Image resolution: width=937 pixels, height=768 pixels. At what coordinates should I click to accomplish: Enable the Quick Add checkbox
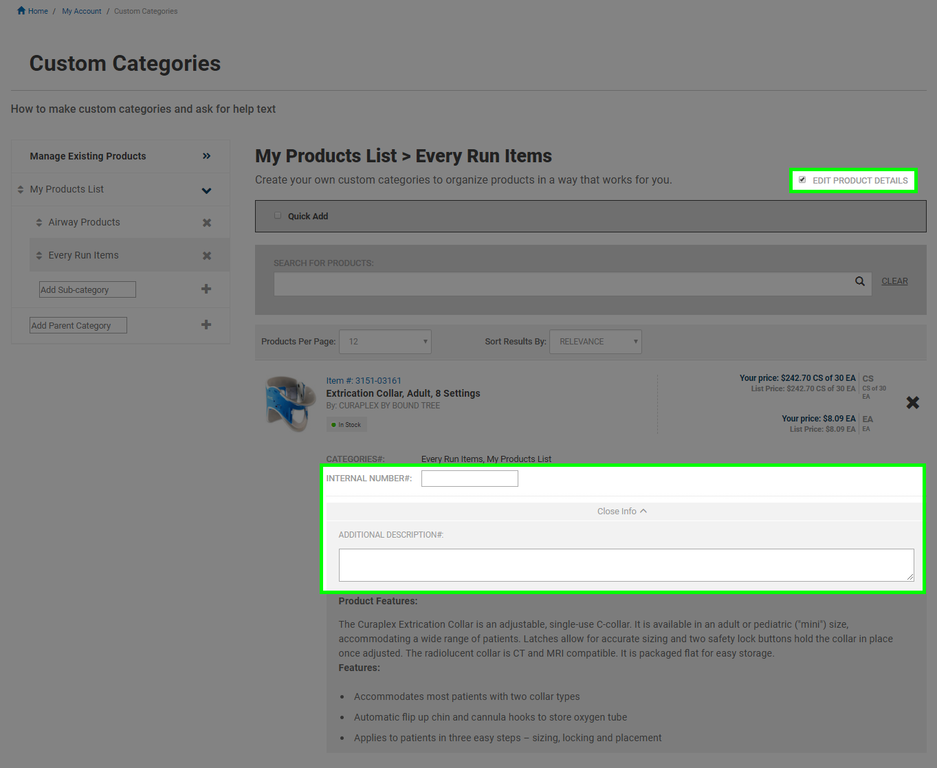click(278, 215)
